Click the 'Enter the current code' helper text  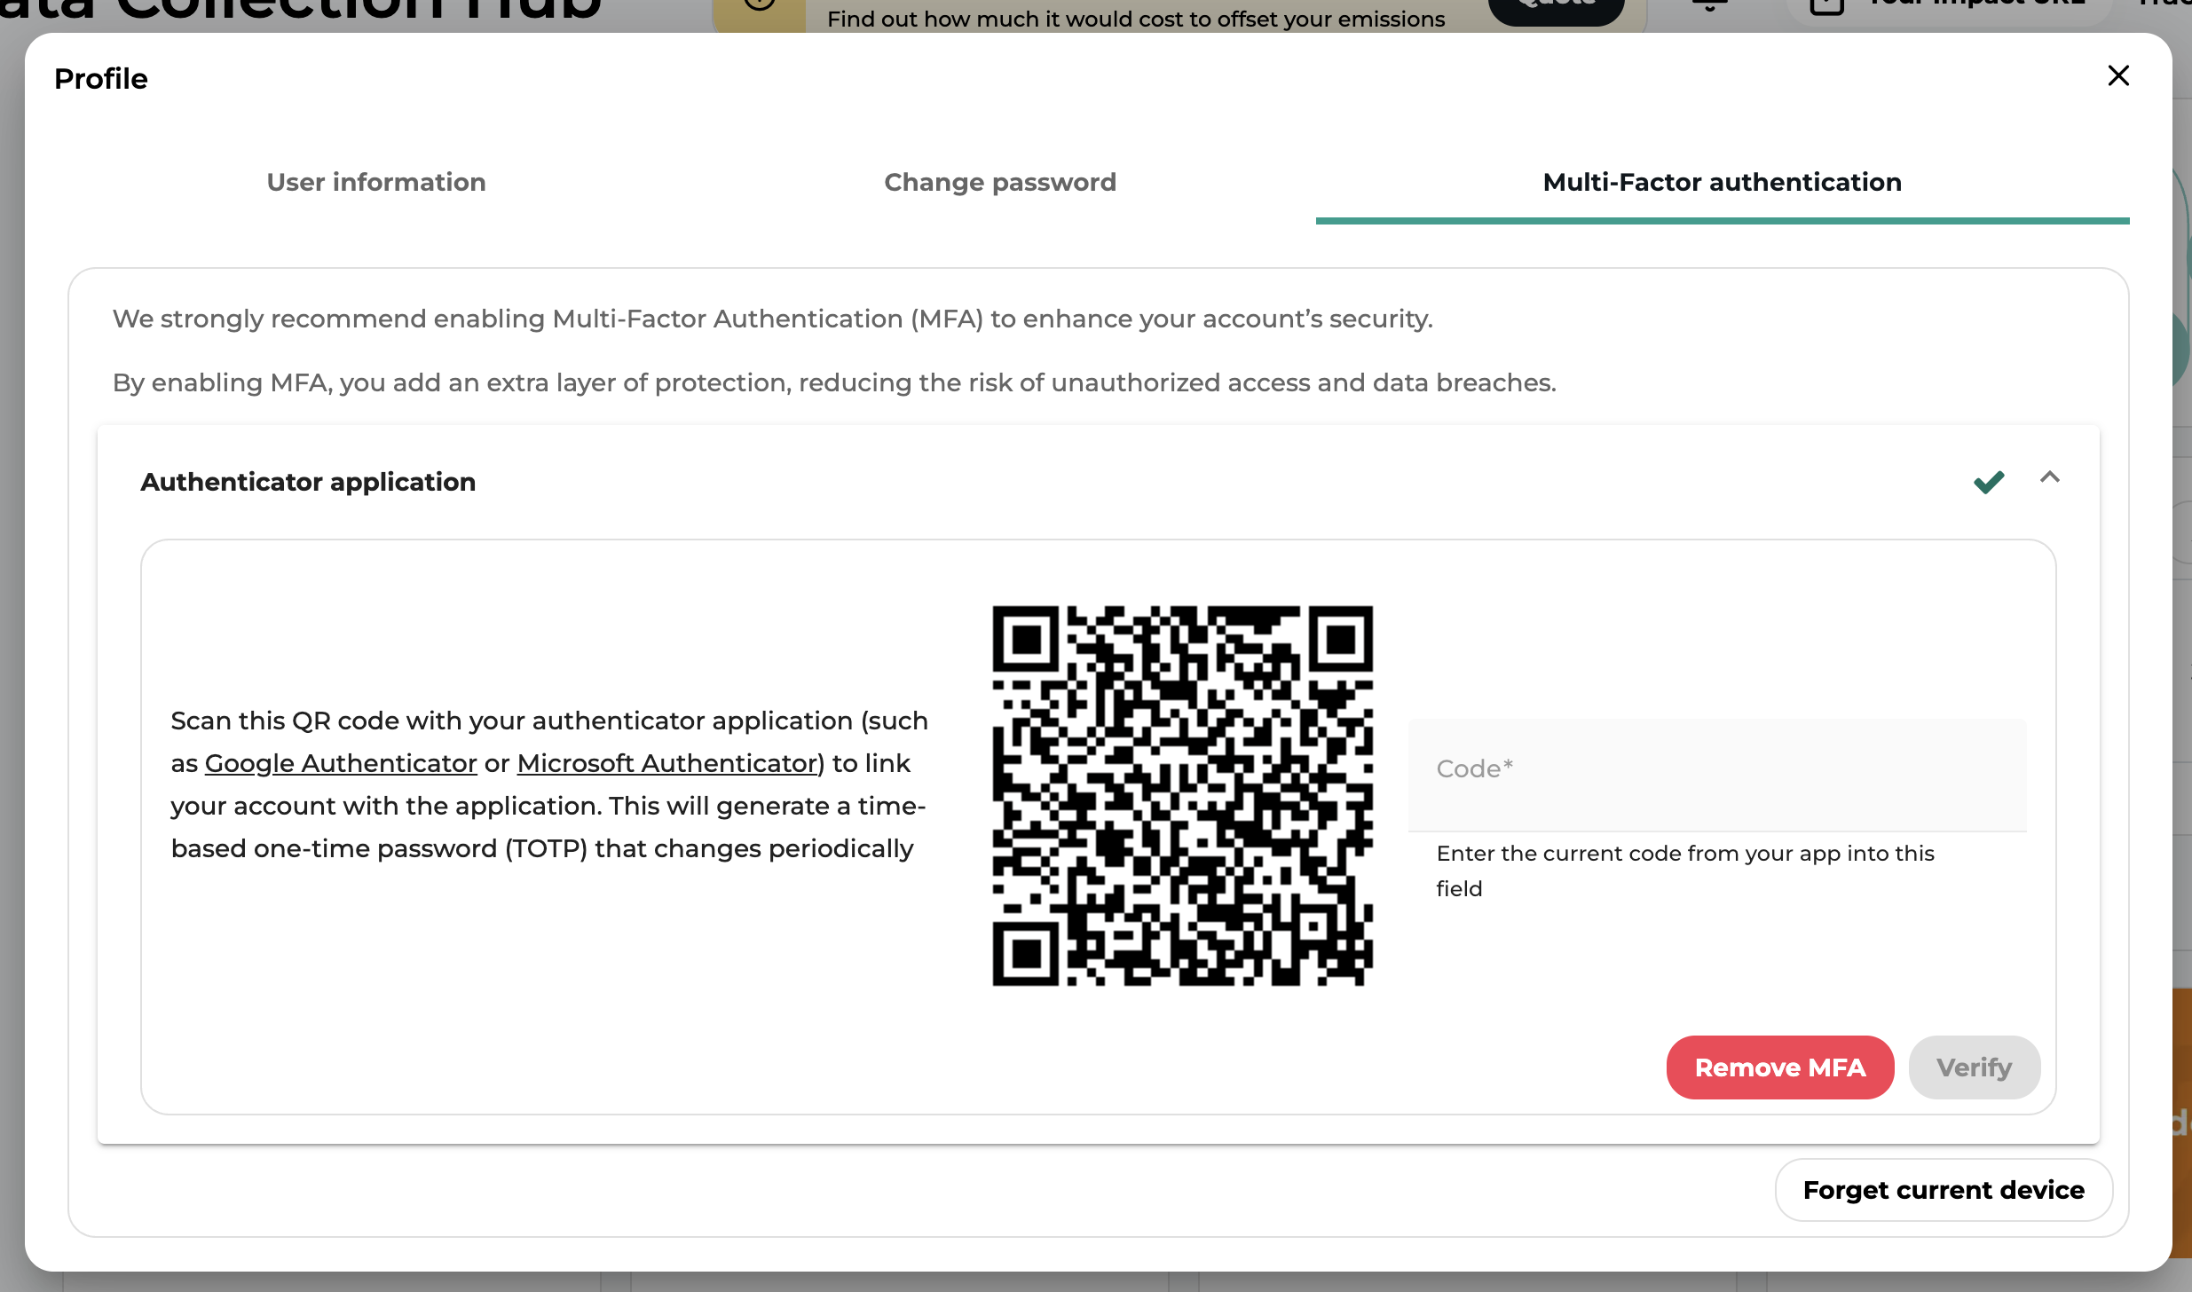click(1684, 871)
